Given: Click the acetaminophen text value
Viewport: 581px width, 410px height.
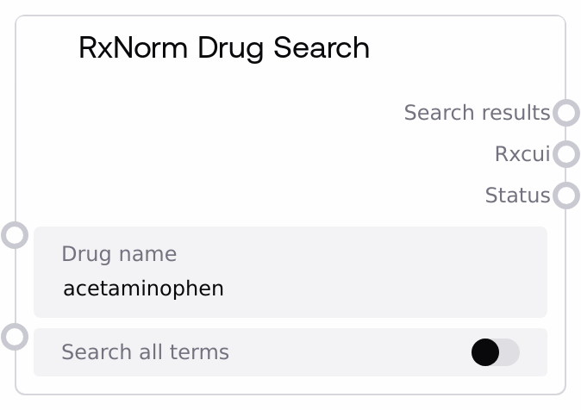Looking at the screenshot, I should tap(143, 289).
